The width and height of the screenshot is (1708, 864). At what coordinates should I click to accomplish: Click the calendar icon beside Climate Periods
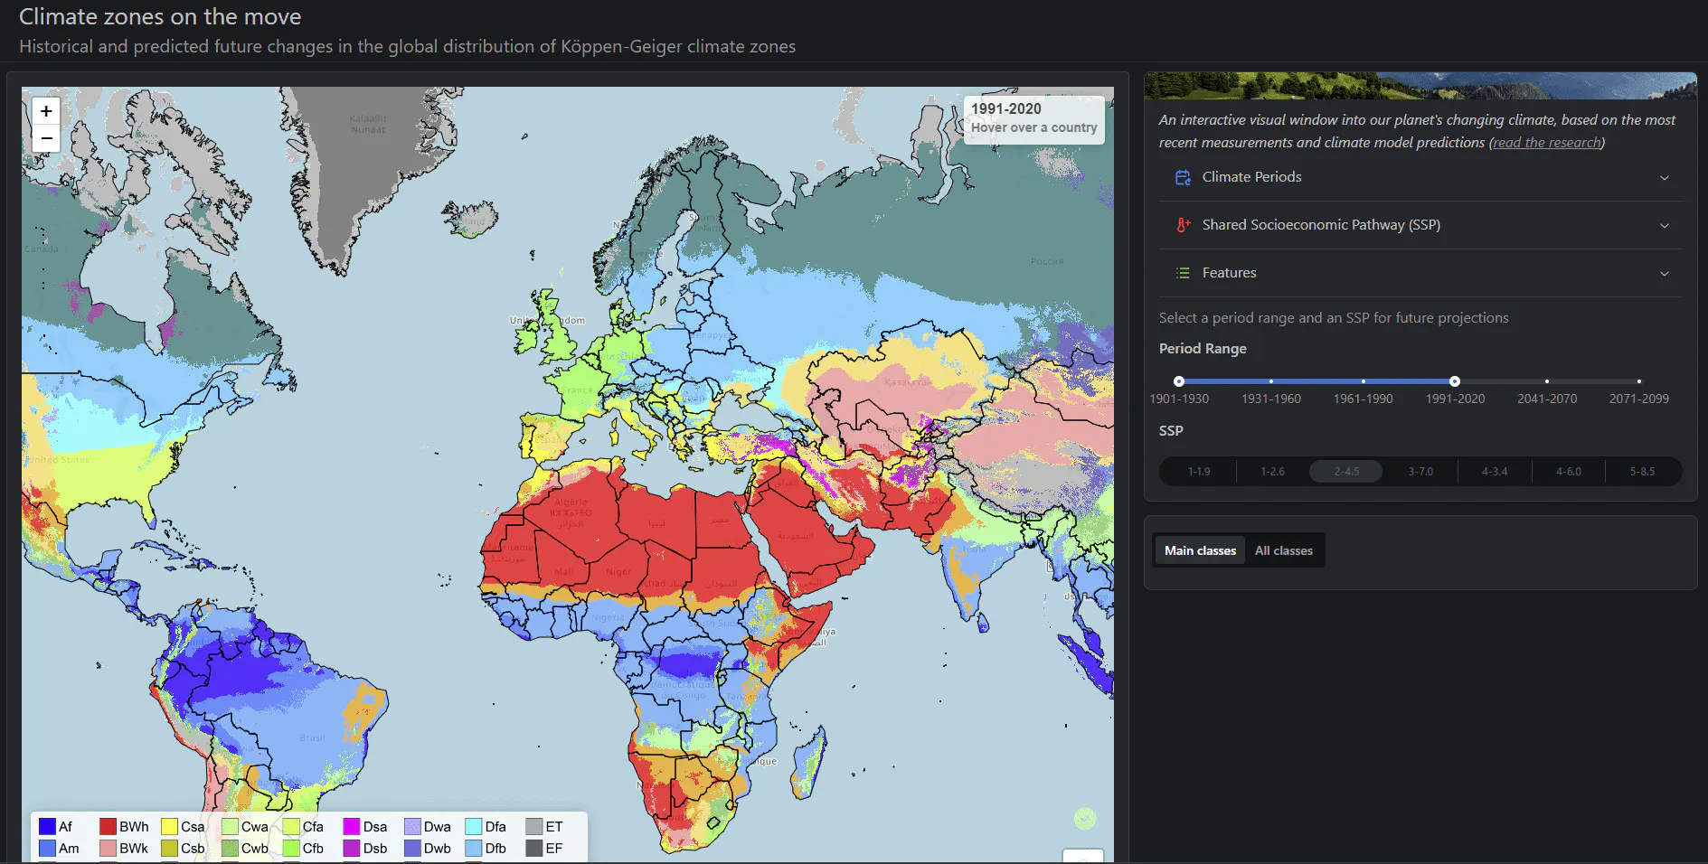click(x=1183, y=177)
